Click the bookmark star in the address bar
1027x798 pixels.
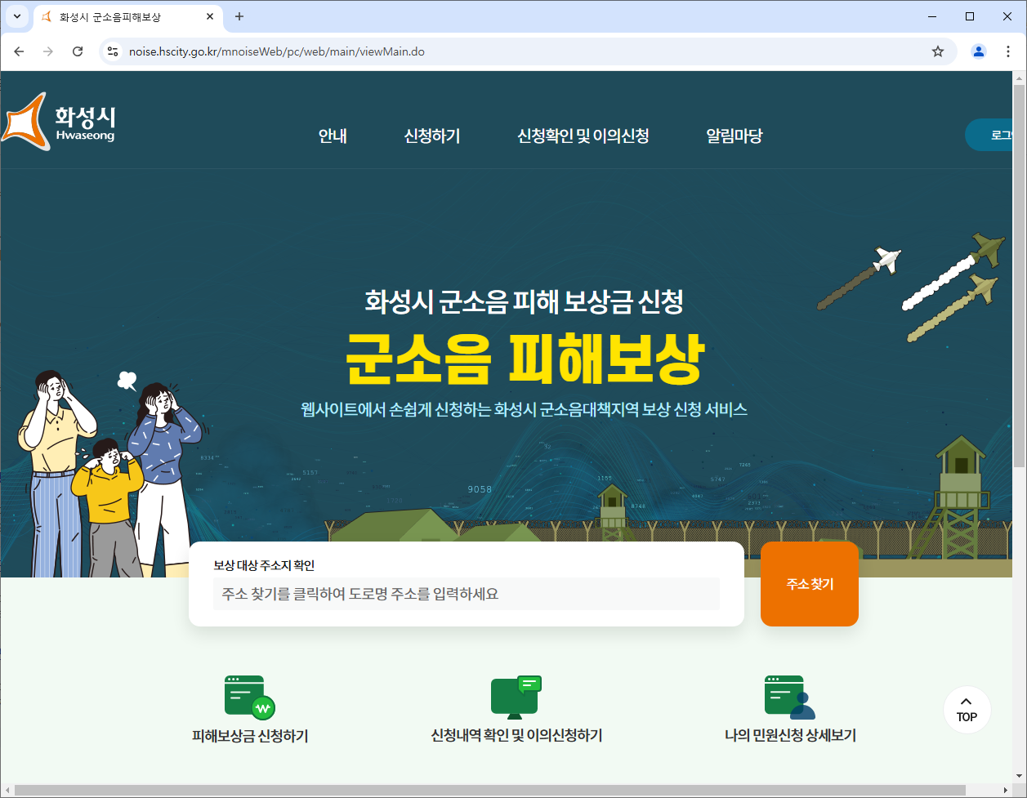[938, 51]
